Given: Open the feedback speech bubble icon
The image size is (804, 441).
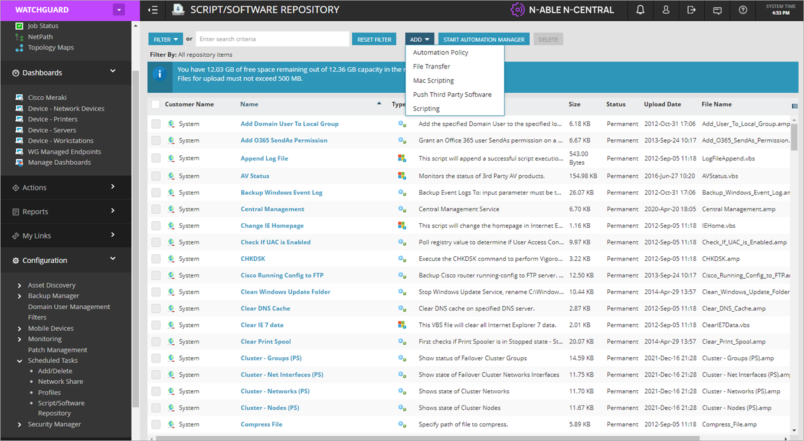Looking at the screenshot, I should pyautogui.click(x=717, y=10).
